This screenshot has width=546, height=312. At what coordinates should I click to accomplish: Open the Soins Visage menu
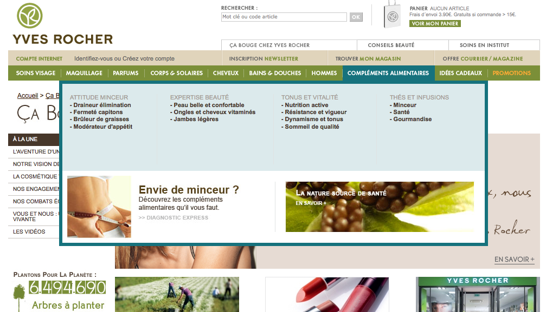click(36, 73)
